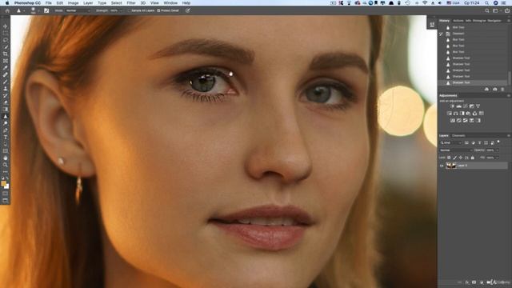
Task: Switch to the Channels tab
Action: [458, 135]
